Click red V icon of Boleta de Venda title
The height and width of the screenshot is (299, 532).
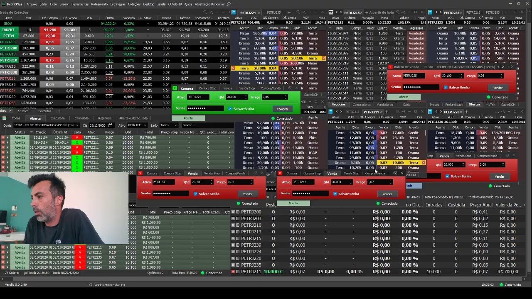click(391, 66)
